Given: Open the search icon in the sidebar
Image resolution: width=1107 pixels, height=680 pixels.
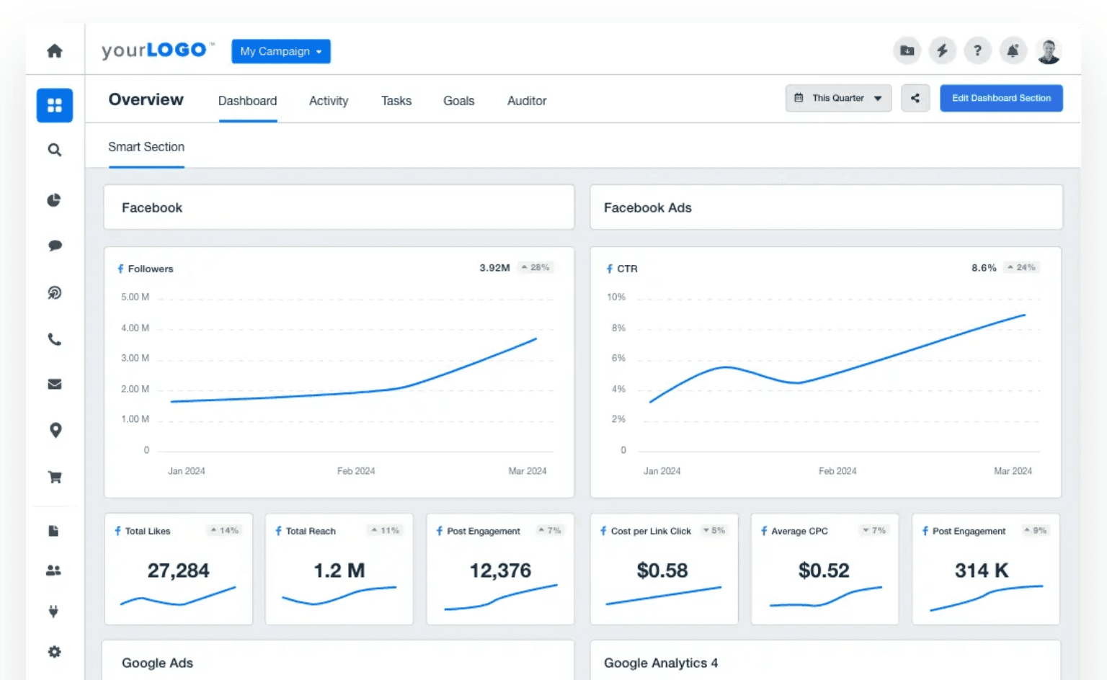Looking at the screenshot, I should point(55,150).
